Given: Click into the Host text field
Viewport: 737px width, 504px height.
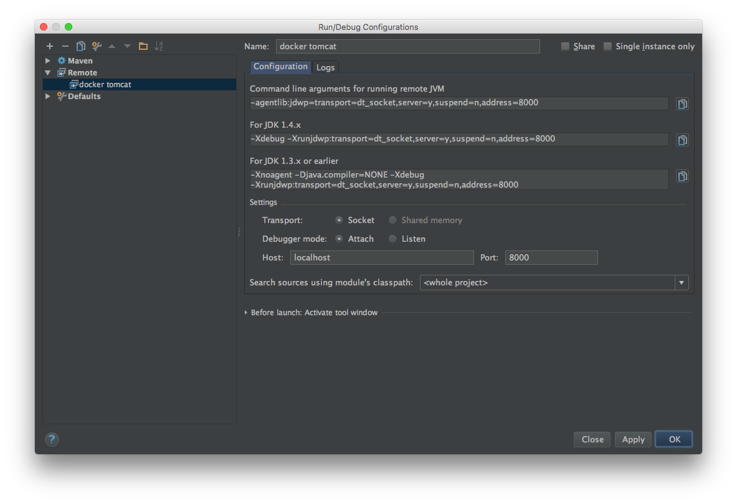Looking at the screenshot, I should [x=381, y=257].
